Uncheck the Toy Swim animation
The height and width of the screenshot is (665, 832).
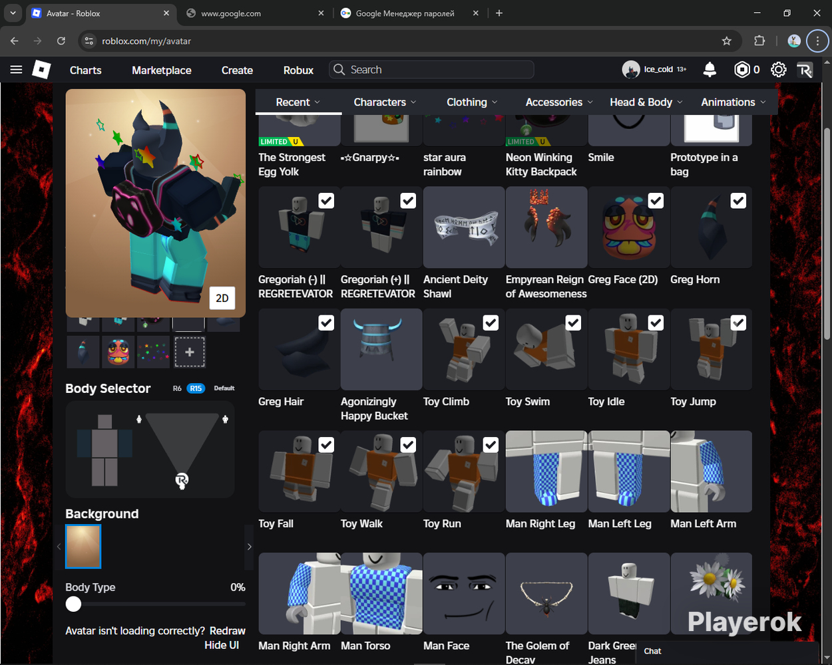tap(573, 323)
